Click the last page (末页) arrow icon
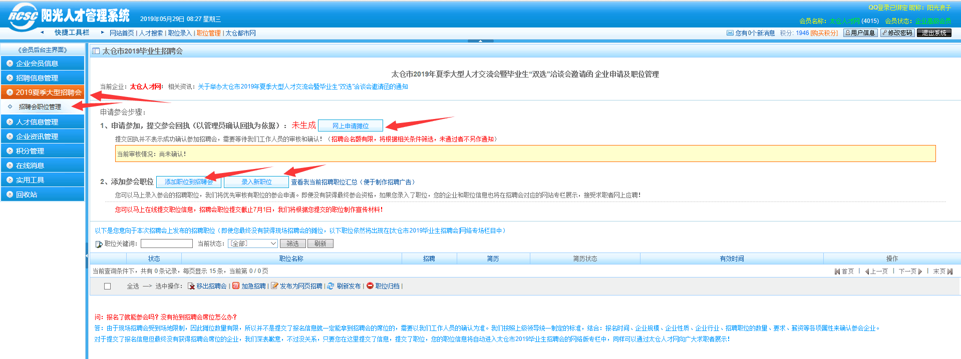 950,271
